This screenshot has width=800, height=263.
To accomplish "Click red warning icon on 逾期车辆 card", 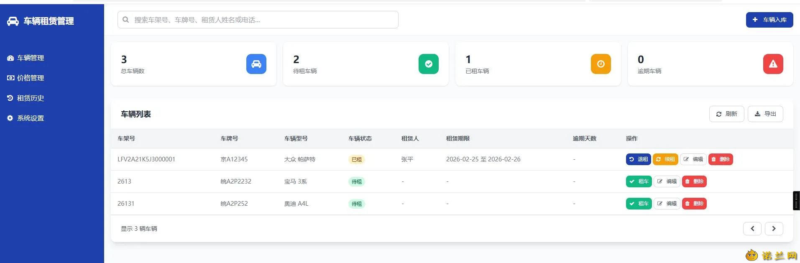I will tap(773, 64).
